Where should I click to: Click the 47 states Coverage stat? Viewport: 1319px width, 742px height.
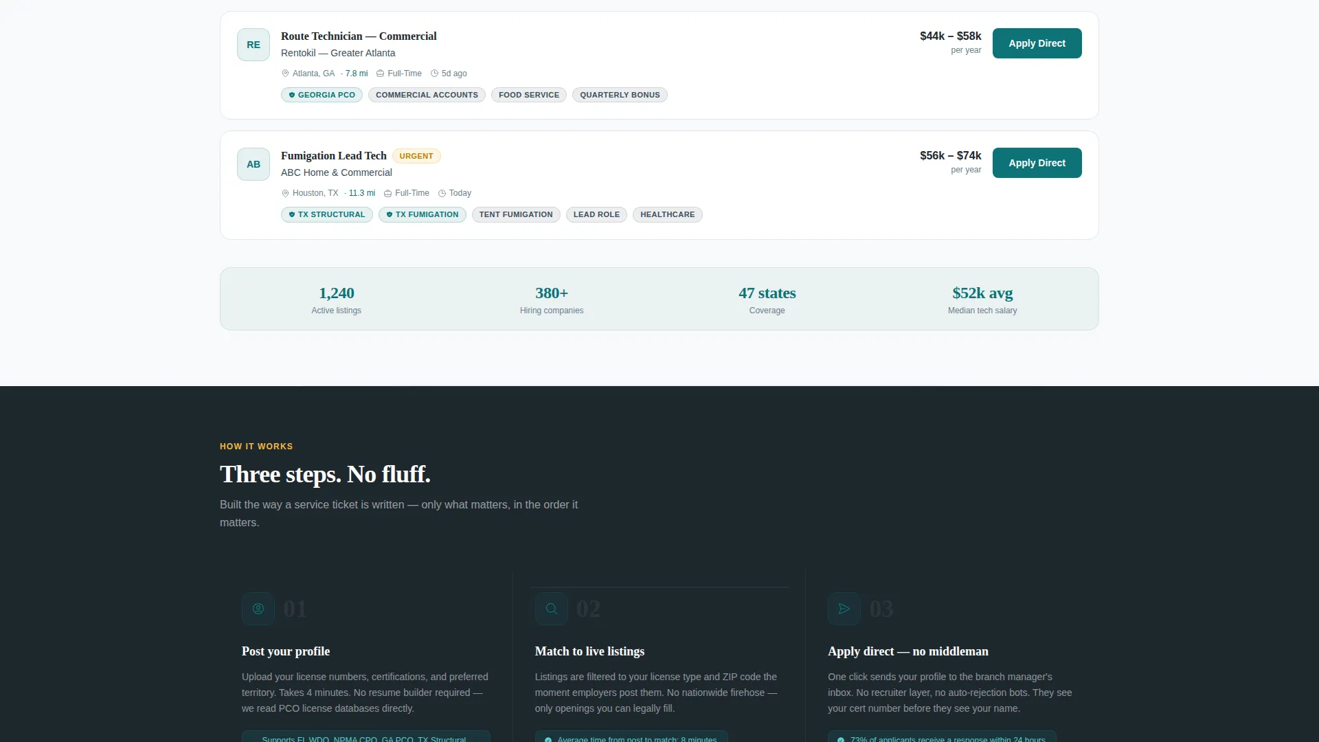pyautogui.click(x=767, y=300)
